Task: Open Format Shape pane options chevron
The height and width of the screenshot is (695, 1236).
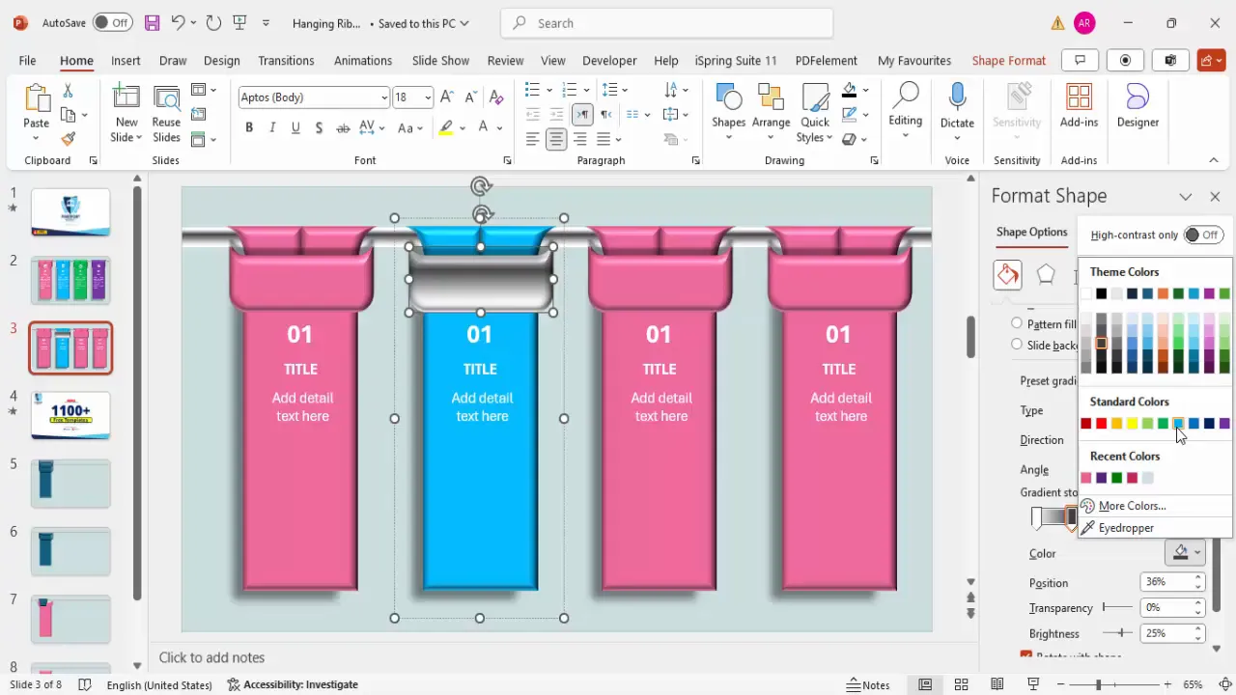Action: (1185, 196)
